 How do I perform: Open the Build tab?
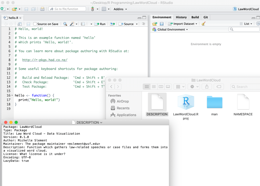pyautogui.click(x=195, y=17)
